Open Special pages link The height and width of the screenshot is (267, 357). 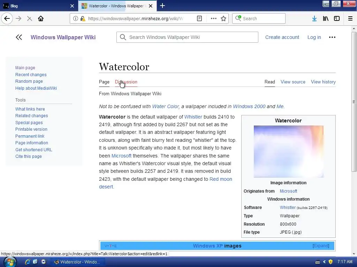click(x=29, y=123)
